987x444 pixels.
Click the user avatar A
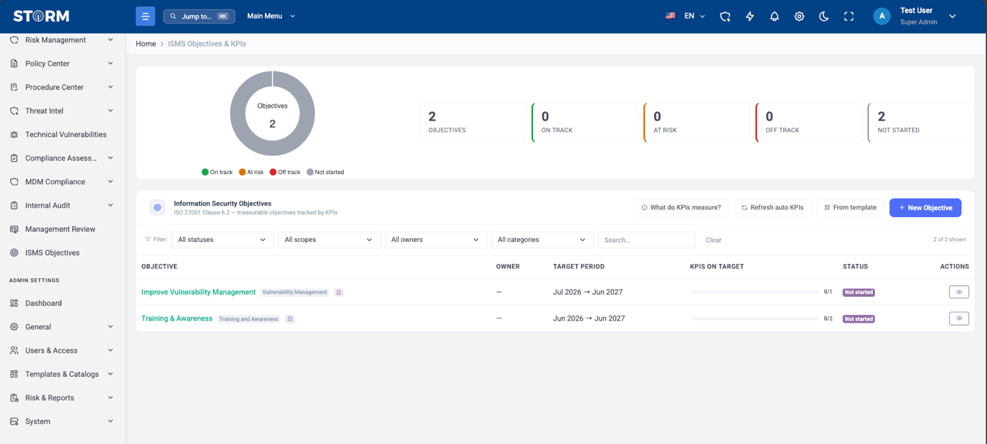pos(882,16)
